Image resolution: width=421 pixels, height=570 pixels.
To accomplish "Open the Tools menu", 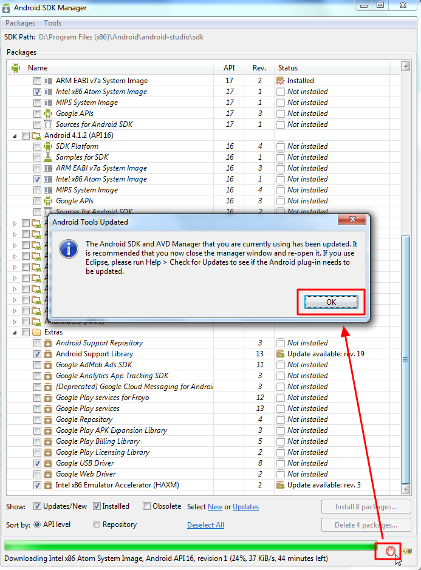I will click(x=53, y=23).
